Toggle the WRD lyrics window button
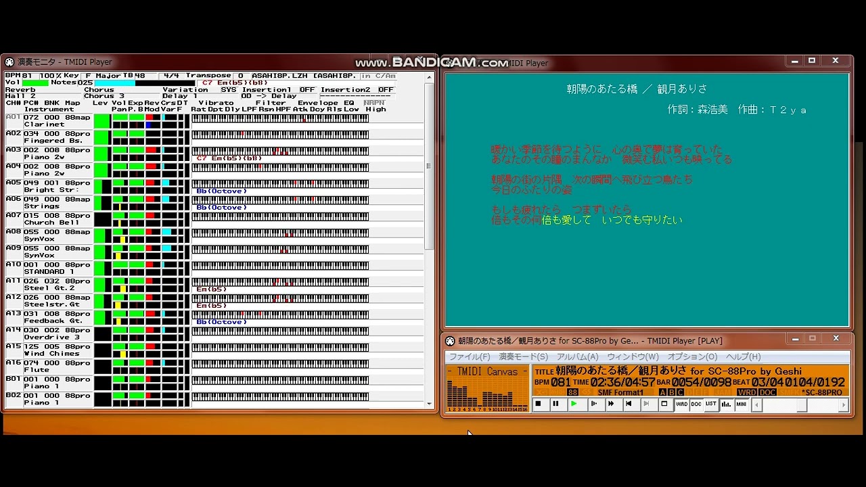 [682, 404]
